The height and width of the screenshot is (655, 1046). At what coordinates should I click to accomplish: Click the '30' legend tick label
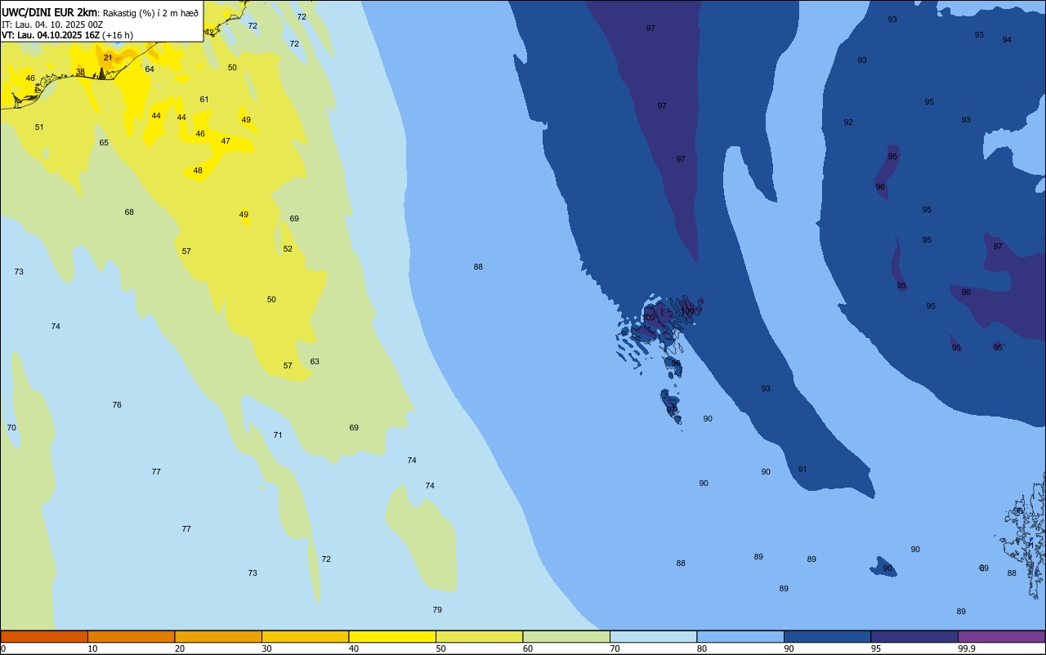tap(266, 648)
